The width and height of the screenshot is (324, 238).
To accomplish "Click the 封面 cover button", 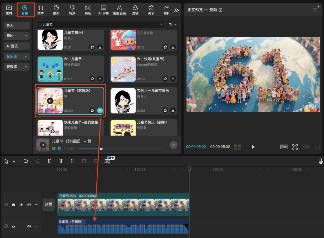I will (x=49, y=204).
